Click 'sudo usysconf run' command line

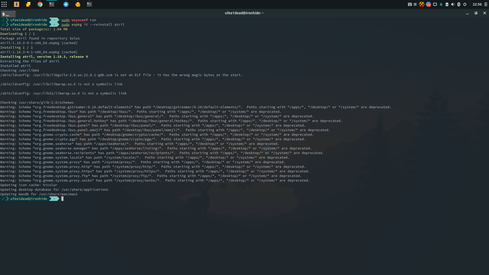pos(78,20)
